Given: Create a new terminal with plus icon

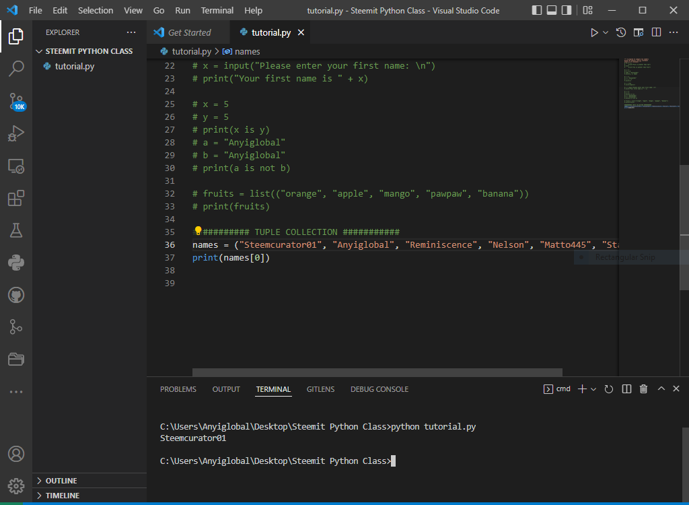Looking at the screenshot, I should (582, 389).
